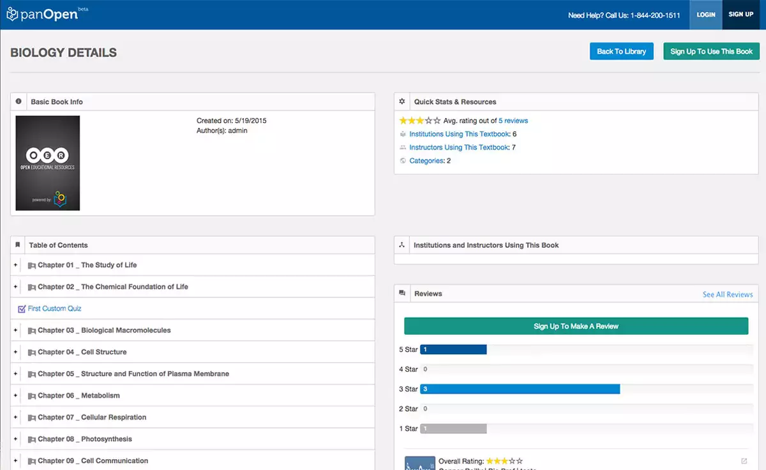Click the First Custom Quiz checkbox icon
The image size is (766, 470).
click(22, 309)
